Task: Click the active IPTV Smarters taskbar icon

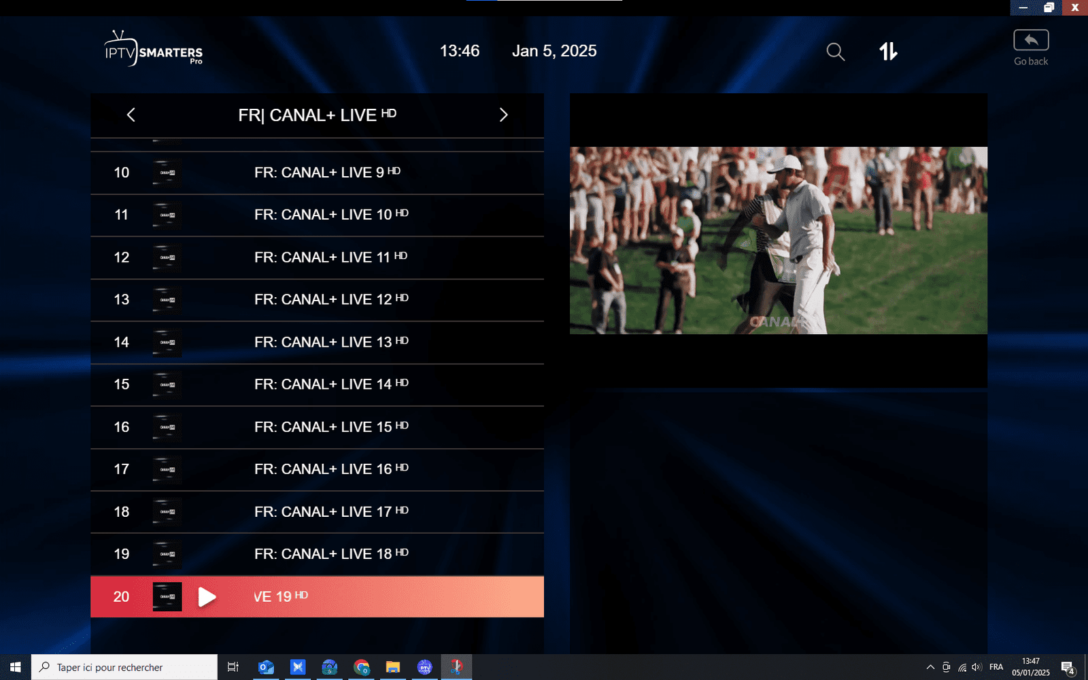Action: [456, 667]
